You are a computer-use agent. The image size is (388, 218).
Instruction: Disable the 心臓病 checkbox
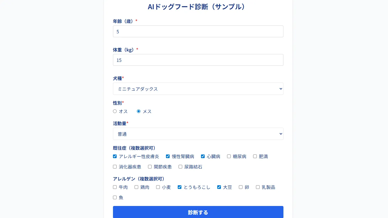(x=203, y=156)
